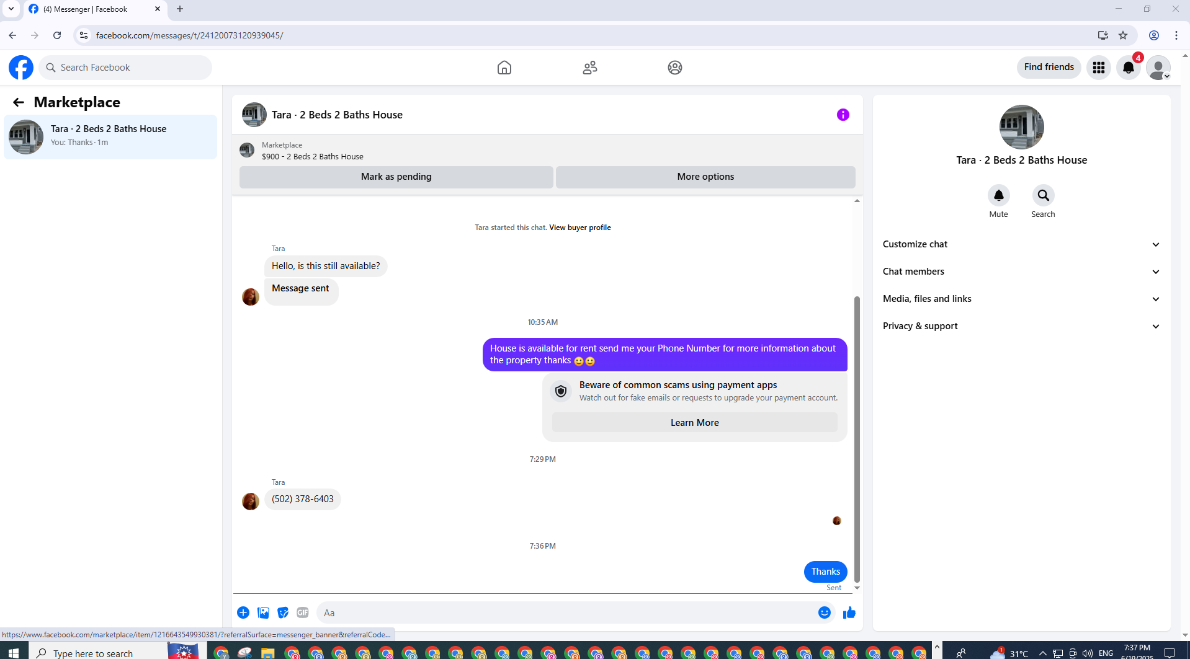This screenshot has width=1190, height=659.
Task: Open the Facebook apps grid menu
Action: click(x=1099, y=68)
